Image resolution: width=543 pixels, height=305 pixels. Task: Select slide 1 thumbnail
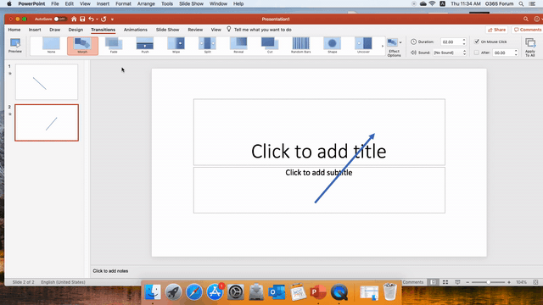[47, 82]
